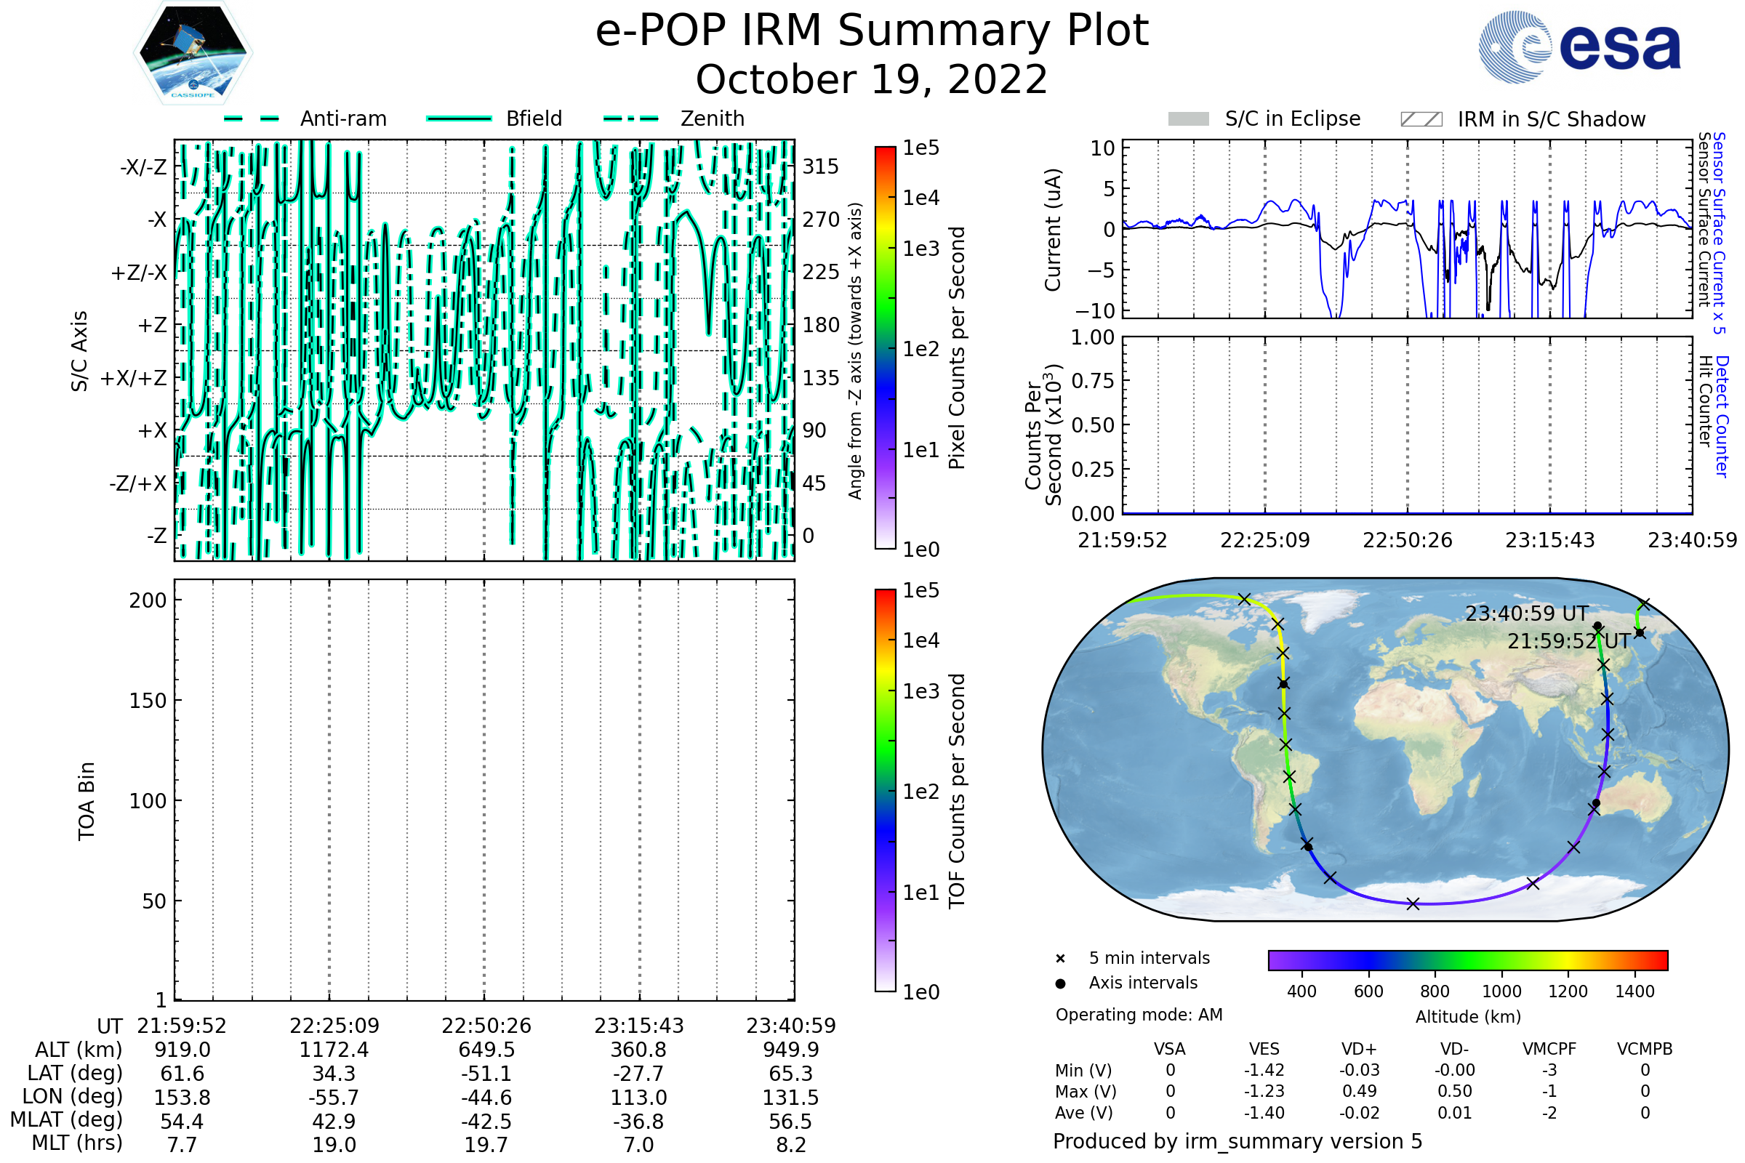1745x1163 pixels.
Task: Click the Axis intervals dot marker
Action: (x=1060, y=983)
